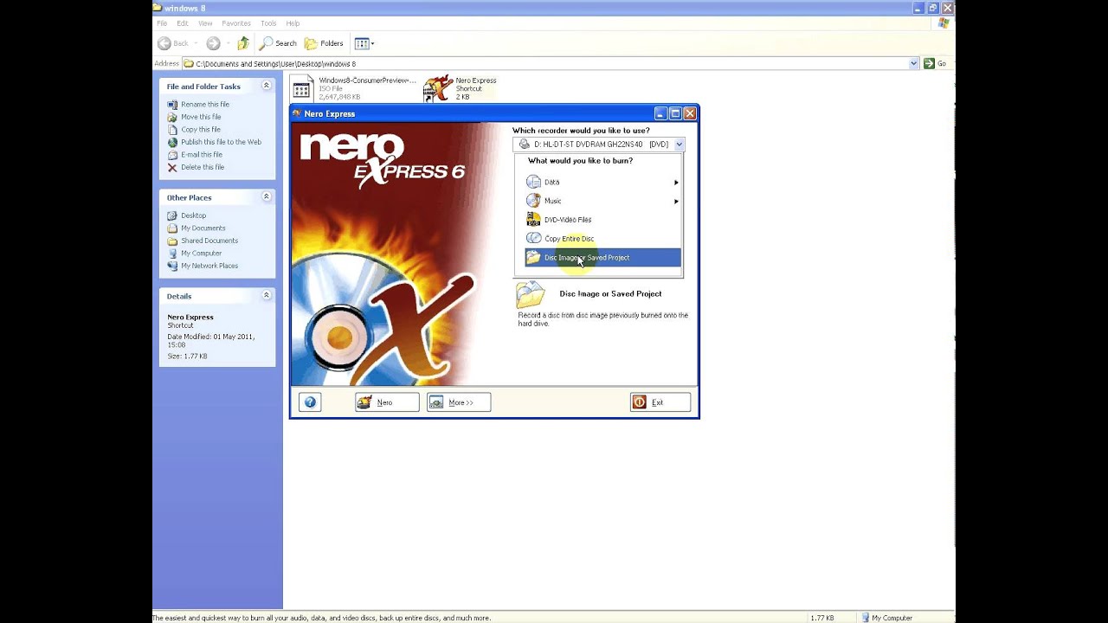Click Publish this file to the Web

point(221,142)
